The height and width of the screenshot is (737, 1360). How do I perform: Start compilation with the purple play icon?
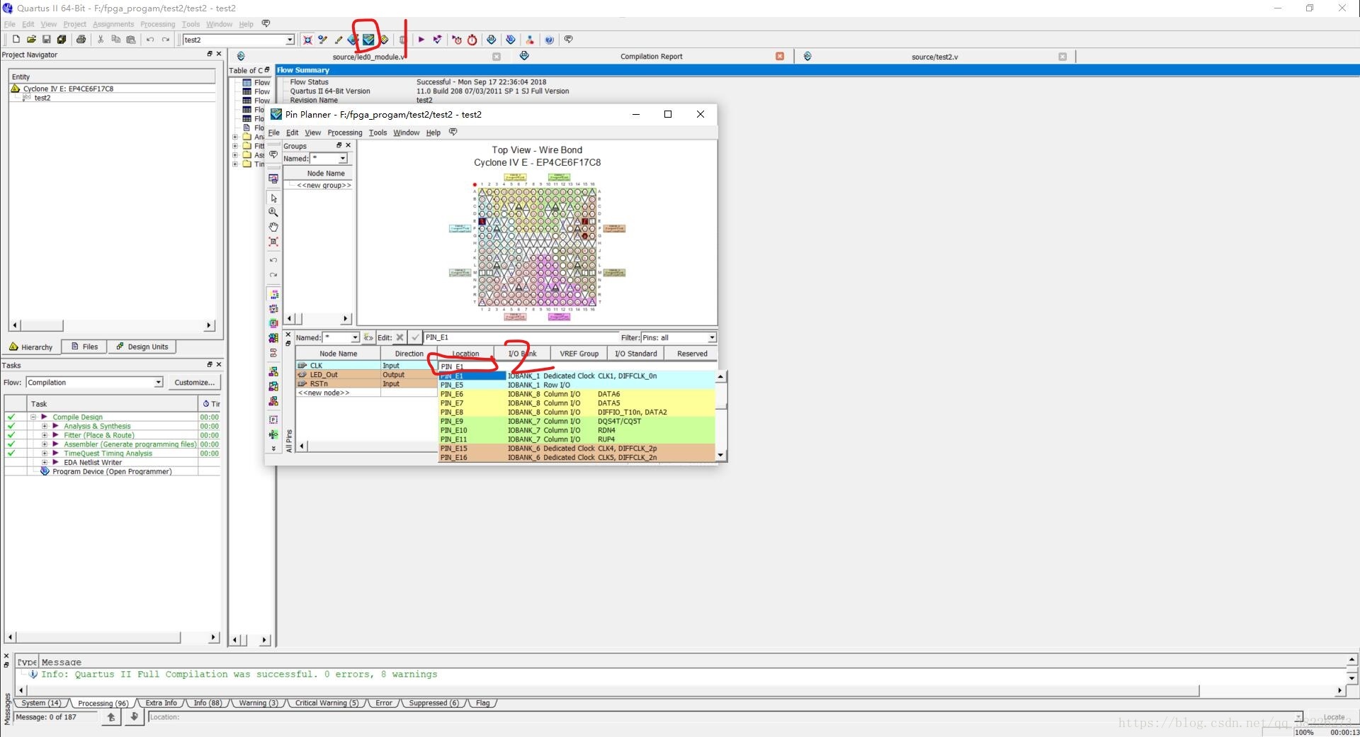click(421, 40)
